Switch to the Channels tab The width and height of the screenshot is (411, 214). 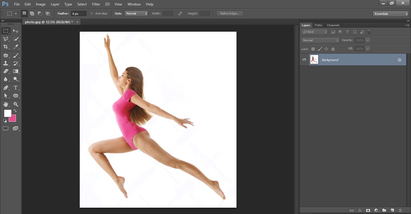(x=333, y=25)
